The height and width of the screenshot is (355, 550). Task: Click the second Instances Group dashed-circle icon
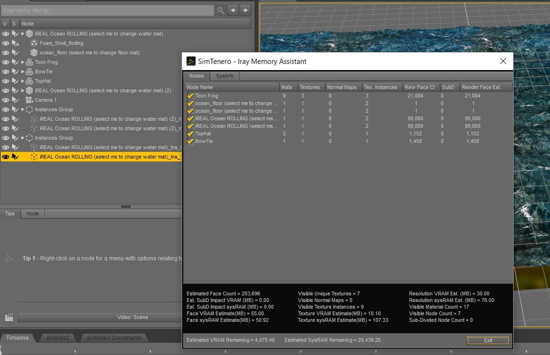click(x=29, y=138)
